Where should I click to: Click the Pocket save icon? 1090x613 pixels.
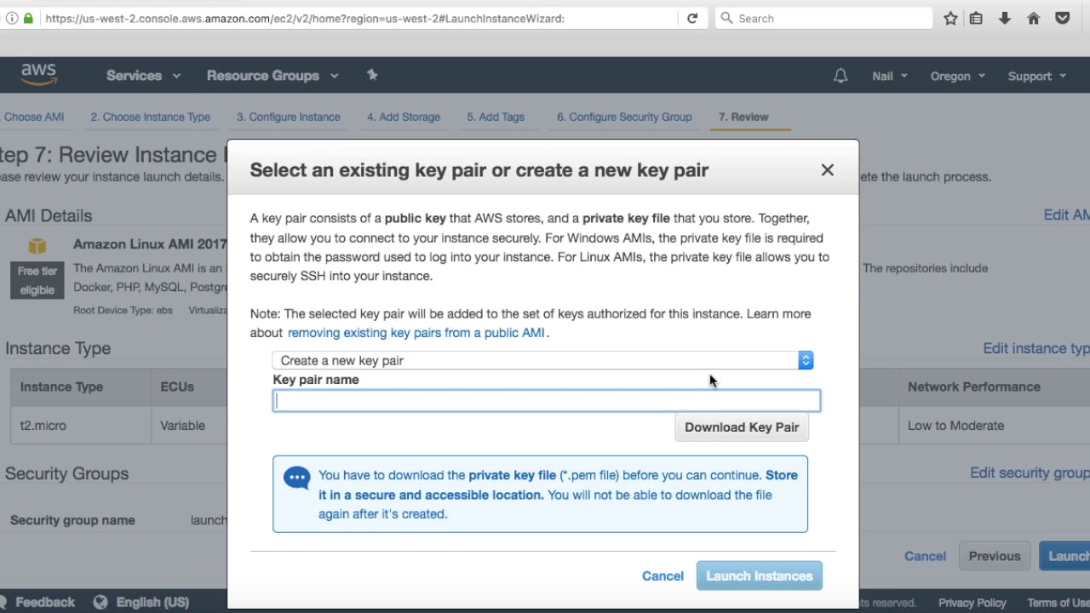pyautogui.click(x=1063, y=18)
